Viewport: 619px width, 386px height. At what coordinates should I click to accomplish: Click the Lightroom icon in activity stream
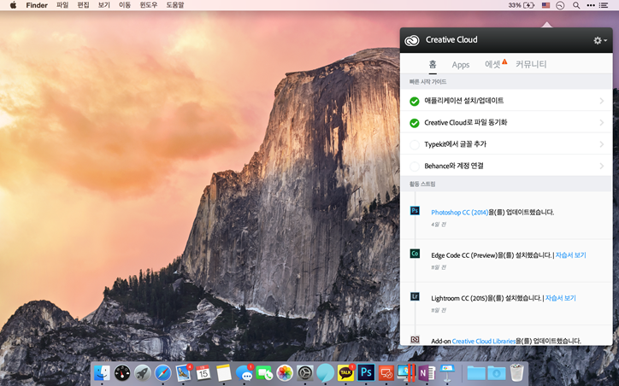pos(415,296)
